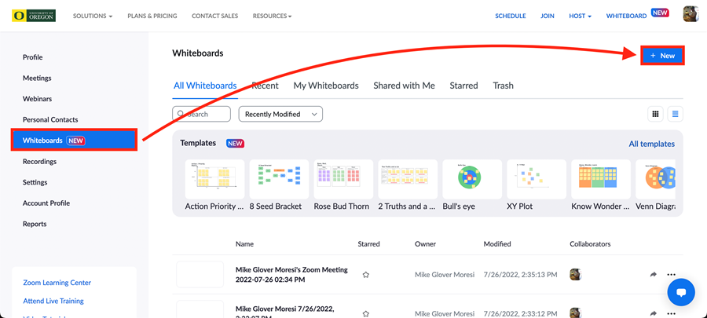This screenshot has width=707, height=318.
Task: Open Zoom Meeting 2022-07-26 02:34 PM whiteboard
Action: pyautogui.click(x=291, y=274)
